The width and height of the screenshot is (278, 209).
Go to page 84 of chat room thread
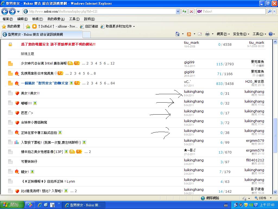point(113,83)
